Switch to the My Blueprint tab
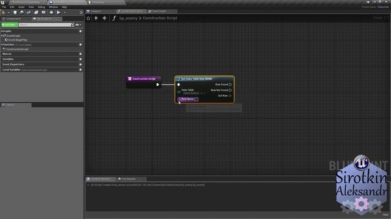Screen dimensions: 391x219 tap(46, 19)
